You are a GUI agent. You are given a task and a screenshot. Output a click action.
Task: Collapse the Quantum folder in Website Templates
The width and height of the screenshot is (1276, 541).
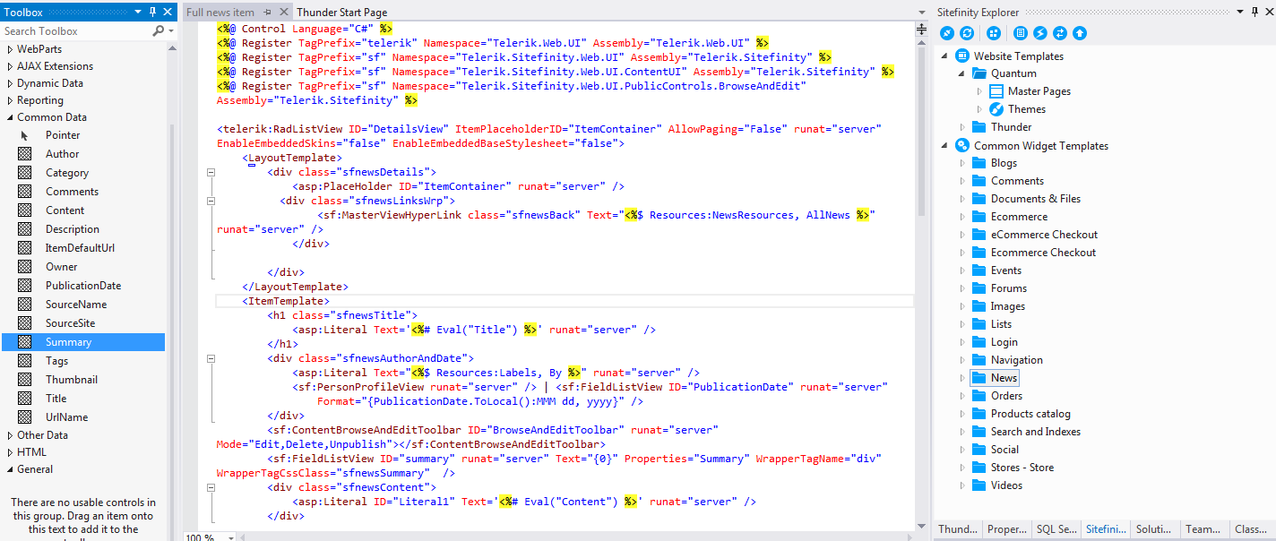pyautogui.click(x=962, y=73)
